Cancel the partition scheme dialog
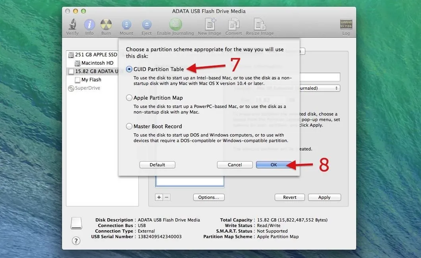421x258 pixels. tap(235, 165)
